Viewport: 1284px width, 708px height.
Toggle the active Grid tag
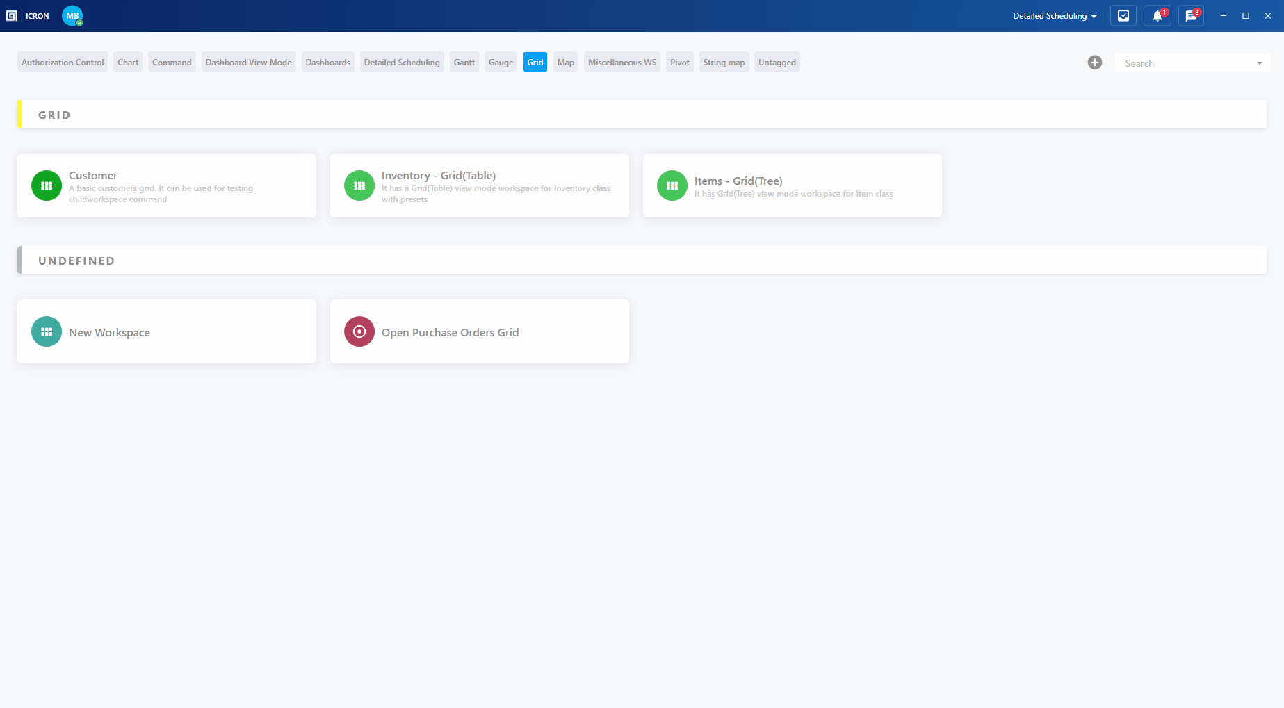[535, 63]
